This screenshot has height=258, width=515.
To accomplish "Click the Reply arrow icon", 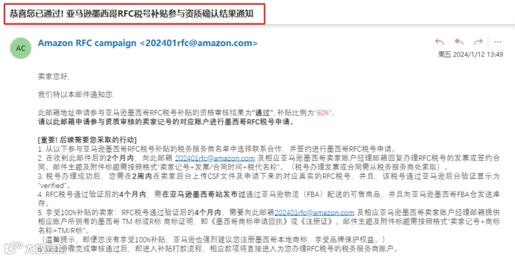I will (x=440, y=42).
